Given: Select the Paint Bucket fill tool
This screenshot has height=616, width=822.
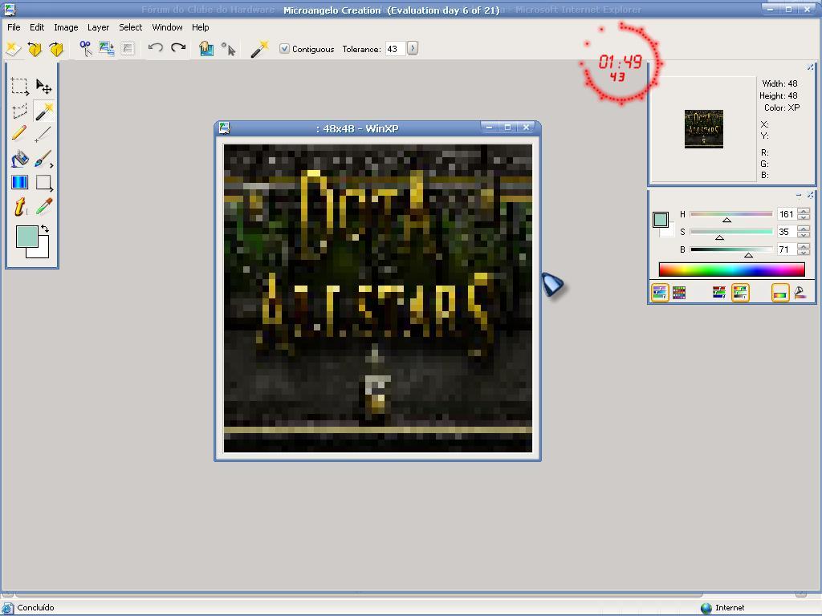Looking at the screenshot, I should point(19,159).
